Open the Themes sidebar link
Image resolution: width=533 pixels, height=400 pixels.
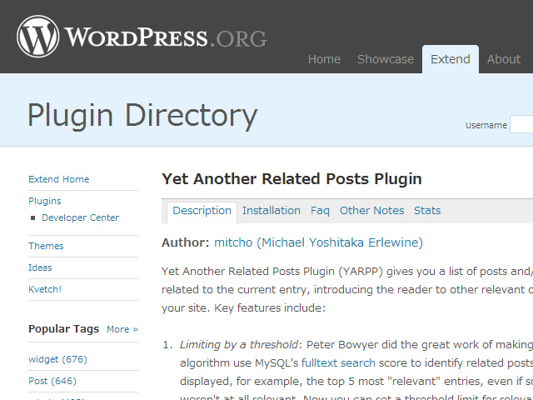(46, 246)
